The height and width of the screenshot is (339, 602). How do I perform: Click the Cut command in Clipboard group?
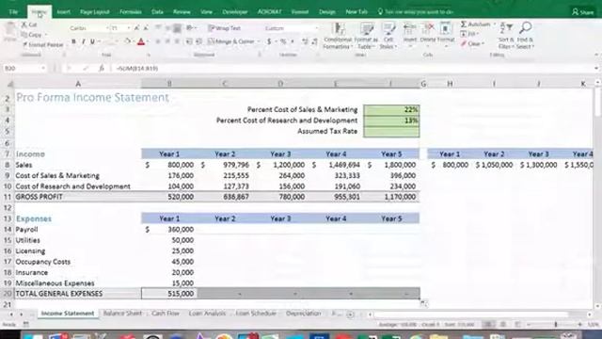click(29, 24)
